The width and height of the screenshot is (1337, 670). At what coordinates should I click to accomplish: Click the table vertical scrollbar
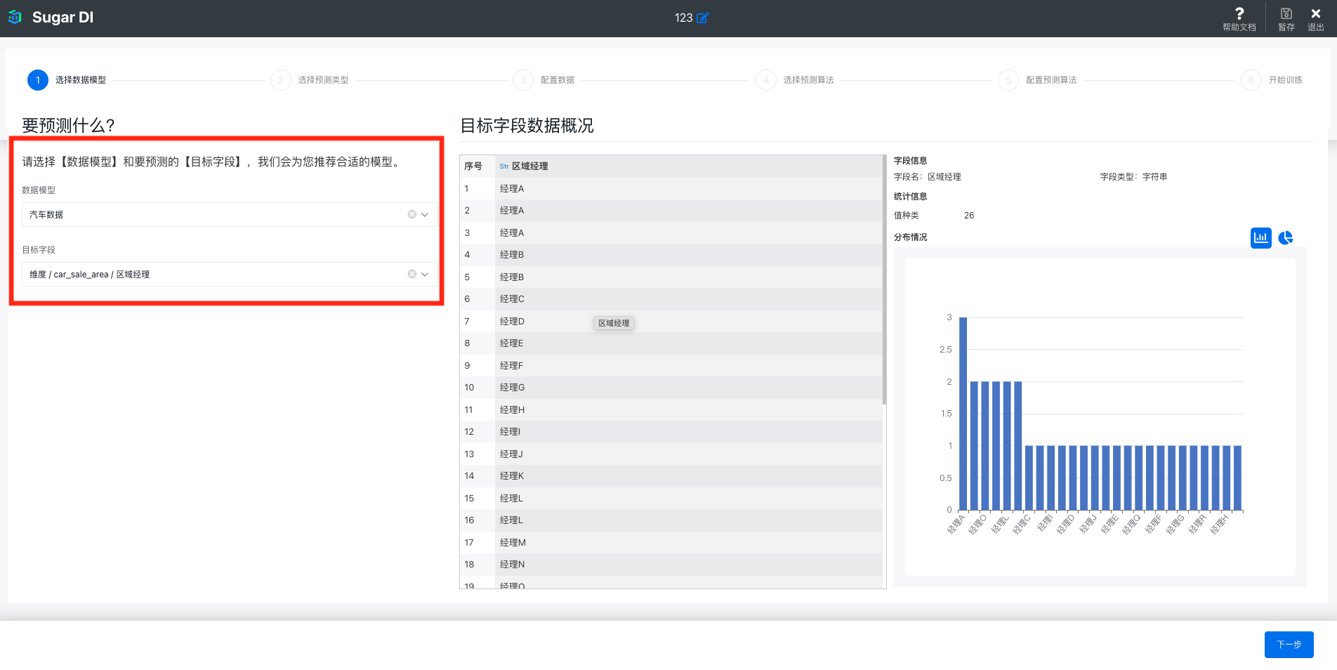[x=884, y=281]
